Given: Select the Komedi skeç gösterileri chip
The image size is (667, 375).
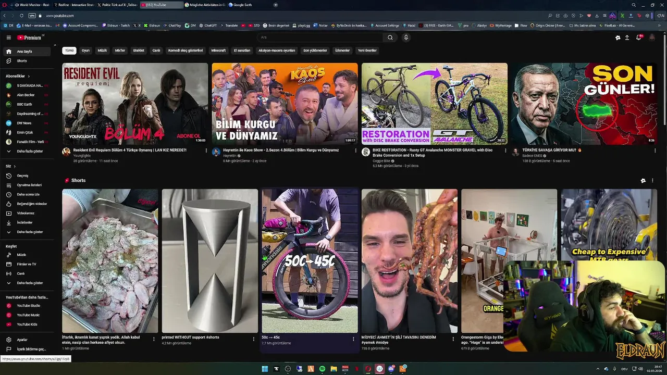Looking at the screenshot, I should (186, 51).
